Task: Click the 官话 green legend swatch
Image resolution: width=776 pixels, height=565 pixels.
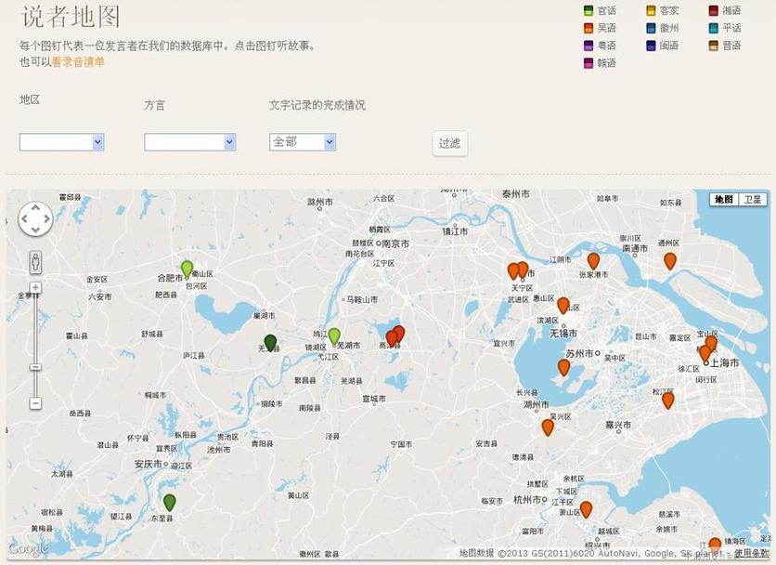Action: tap(588, 11)
